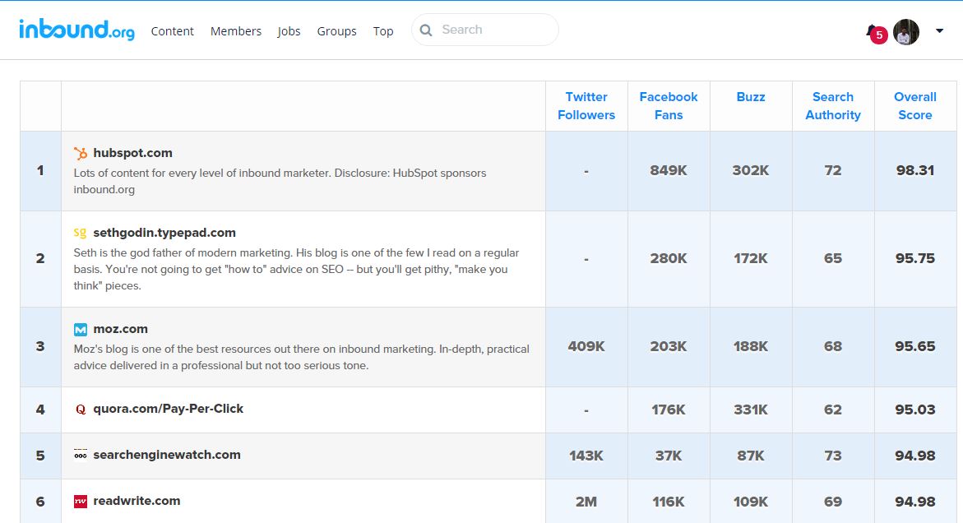Screen dimensions: 963x523
Task: Click the inbound.org logo
Action: (76, 30)
